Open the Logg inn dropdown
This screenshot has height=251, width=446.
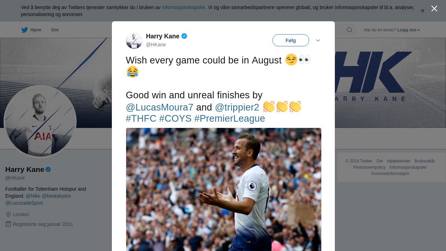[408, 30]
